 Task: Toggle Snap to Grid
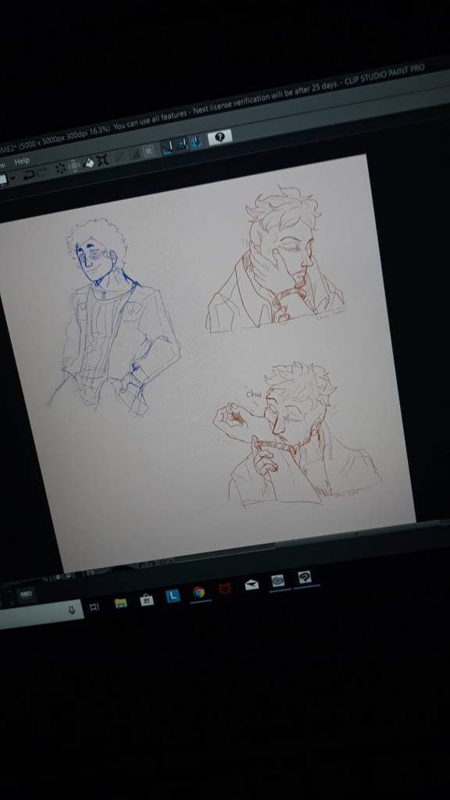point(196,142)
